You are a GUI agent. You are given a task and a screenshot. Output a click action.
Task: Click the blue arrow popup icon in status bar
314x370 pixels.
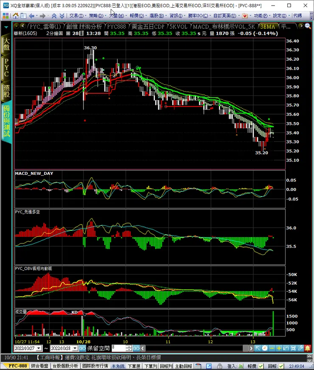point(209,366)
